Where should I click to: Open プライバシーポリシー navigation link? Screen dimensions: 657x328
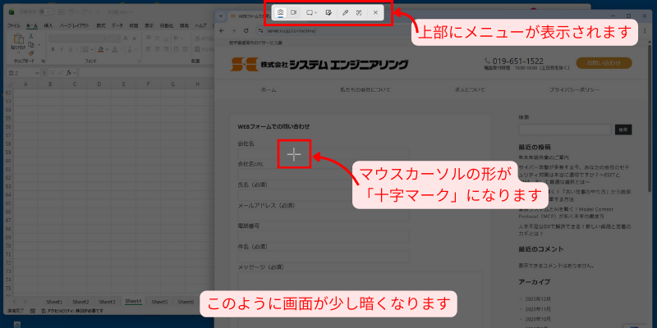coord(574,90)
